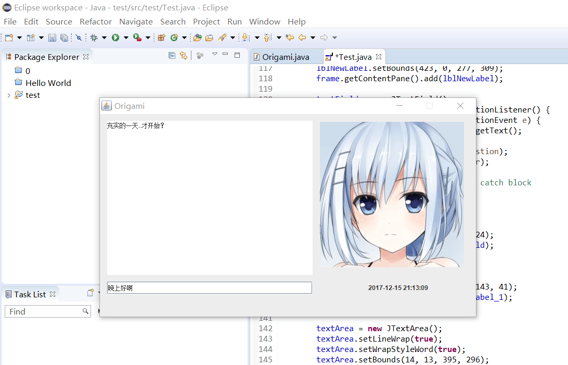This screenshot has height=365, width=568.
Task: Open the Forward history dropdown arrow
Action: point(335,37)
